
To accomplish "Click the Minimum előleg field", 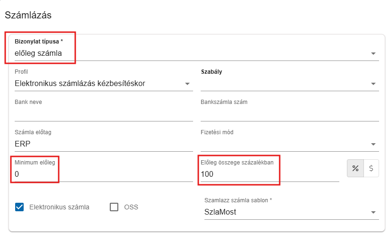I will [103, 174].
